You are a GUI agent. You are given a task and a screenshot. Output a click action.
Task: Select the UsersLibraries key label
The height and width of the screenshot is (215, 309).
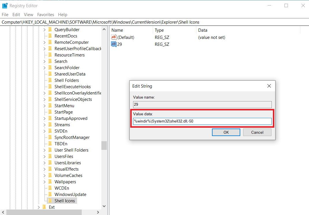pyautogui.click(x=68, y=163)
